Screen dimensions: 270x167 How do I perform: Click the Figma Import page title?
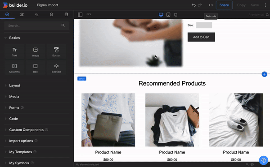coord(48,5)
